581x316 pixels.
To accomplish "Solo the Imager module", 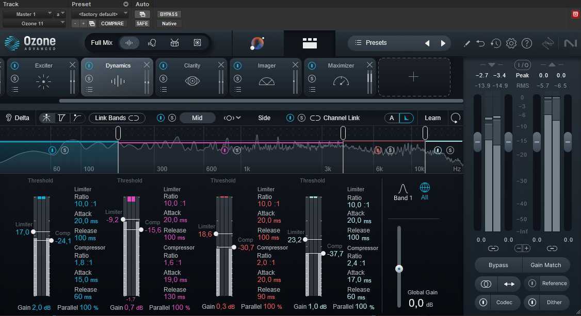I will (237, 78).
